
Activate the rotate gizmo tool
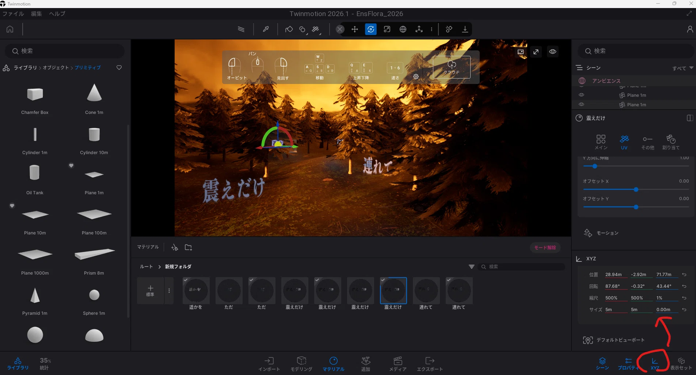[x=371, y=29]
